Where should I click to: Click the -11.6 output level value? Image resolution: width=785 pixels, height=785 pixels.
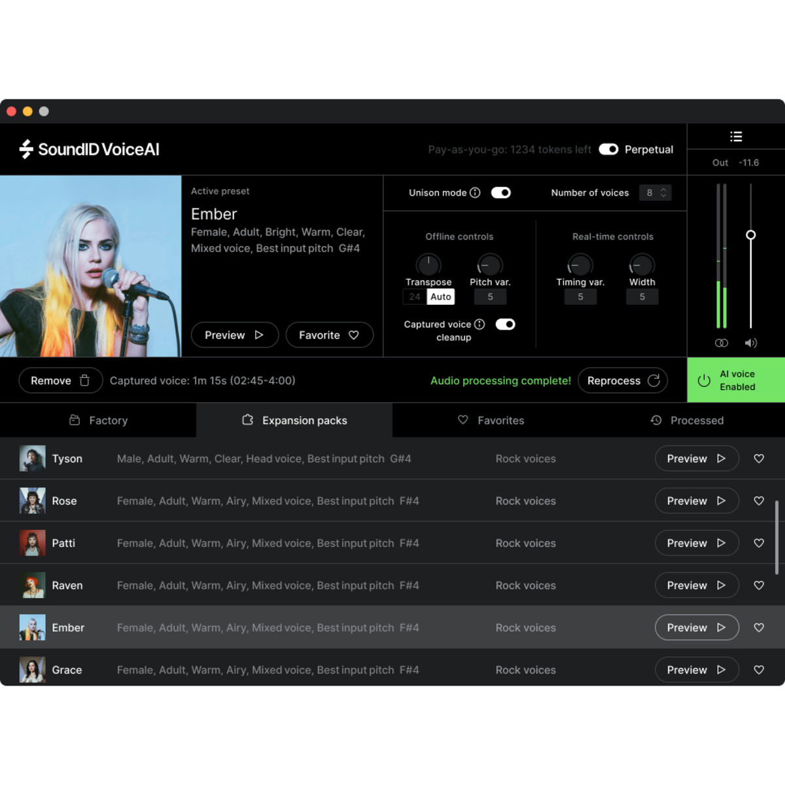(x=748, y=163)
